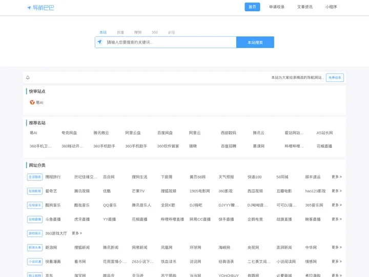This screenshot has height=277, width=369.
Task: Open the 爱奇艺 link
Action: pyautogui.click(x=51, y=191)
